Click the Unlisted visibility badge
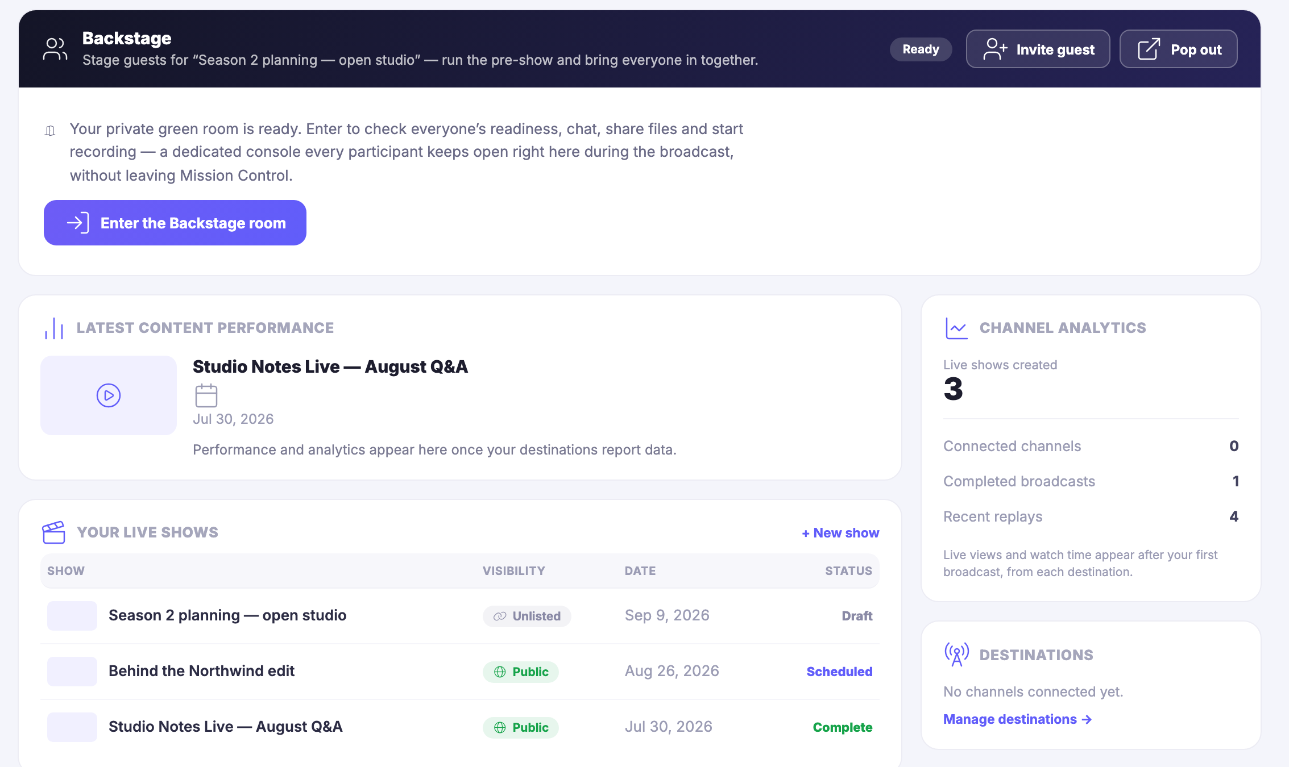Screen dimensions: 1289x767 coord(527,616)
